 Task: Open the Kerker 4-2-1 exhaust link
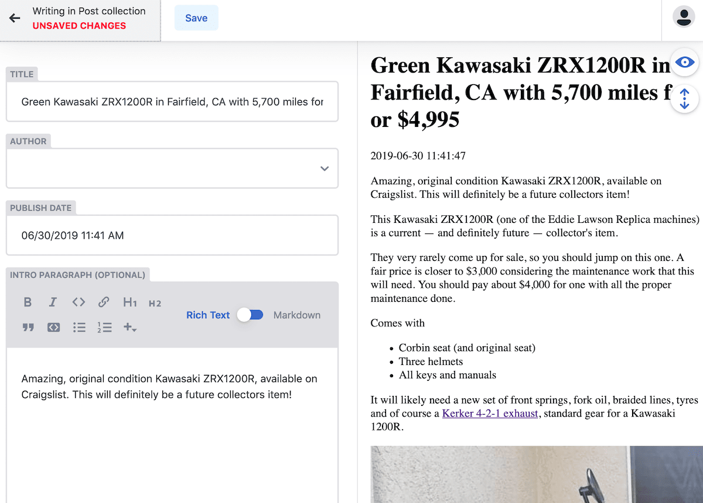[490, 414]
